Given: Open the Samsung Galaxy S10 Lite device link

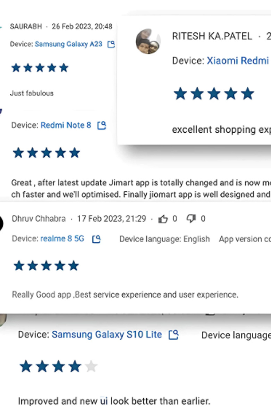Looking at the screenshot, I should (x=107, y=335).
